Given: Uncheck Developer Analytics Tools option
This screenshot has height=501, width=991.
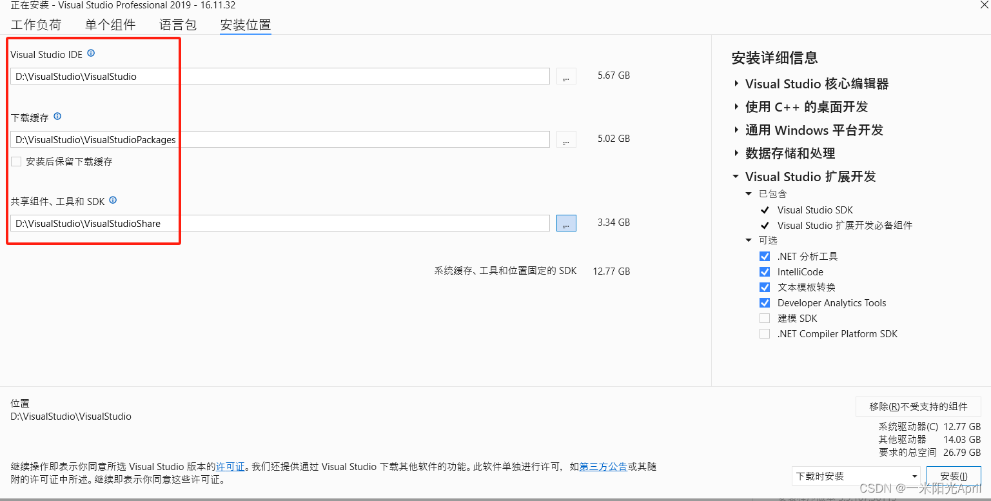Looking at the screenshot, I should click(765, 303).
